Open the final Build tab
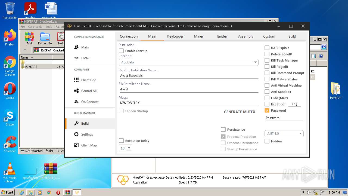Viewport: 348px width, 196px height. pyautogui.click(x=292, y=36)
